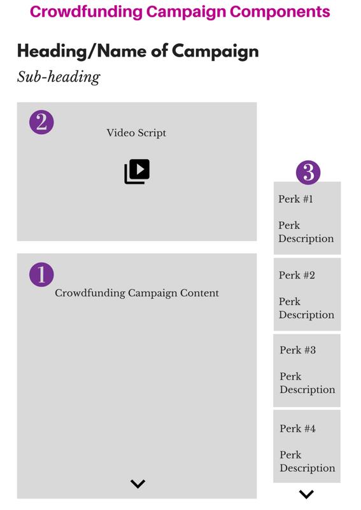
Task: Click Perk Description under Perk #1
Action: coord(306,232)
